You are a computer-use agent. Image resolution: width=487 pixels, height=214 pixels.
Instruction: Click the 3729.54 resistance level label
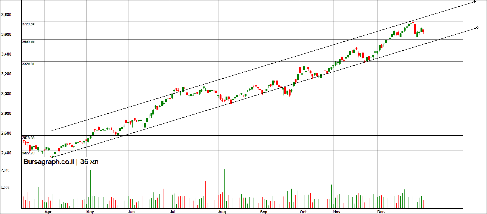[x=28, y=24]
